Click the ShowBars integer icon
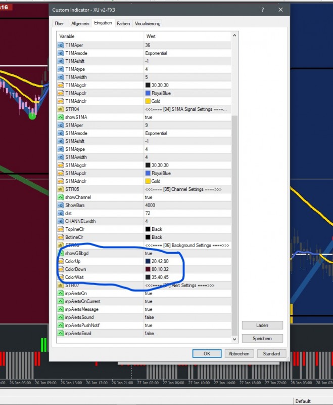This screenshot has height=405, width=333. click(61, 206)
